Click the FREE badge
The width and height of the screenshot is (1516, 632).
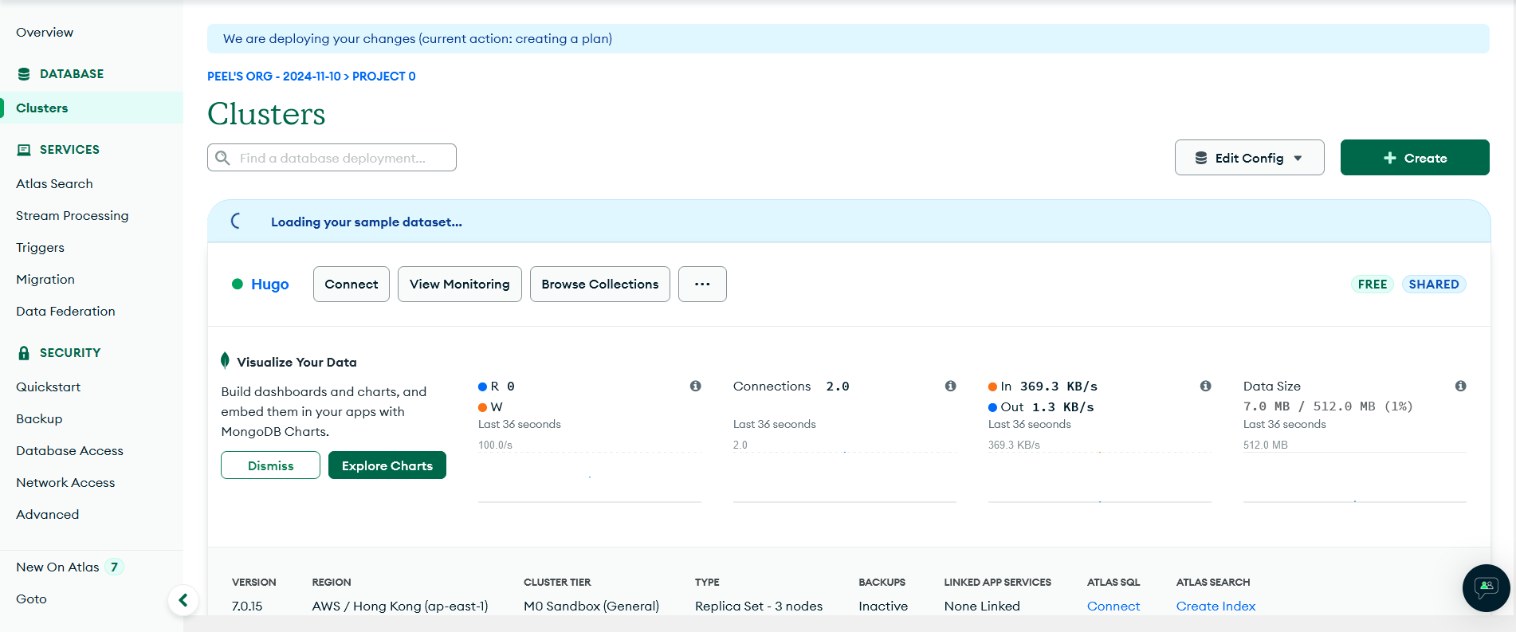1372,284
